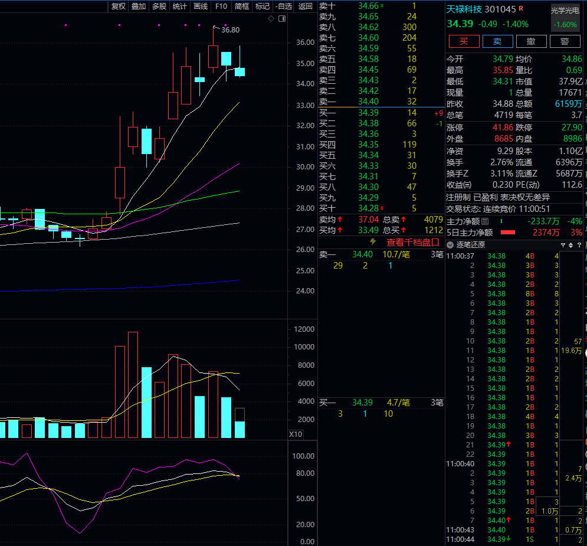Image resolution: width=587 pixels, height=546 pixels.
Task: Click the 返回 back button
Action: [x=305, y=6]
